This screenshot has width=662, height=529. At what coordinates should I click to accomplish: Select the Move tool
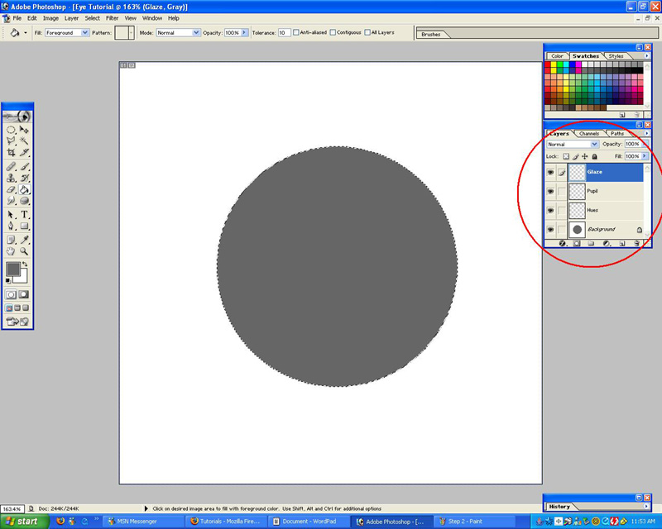tap(25, 130)
